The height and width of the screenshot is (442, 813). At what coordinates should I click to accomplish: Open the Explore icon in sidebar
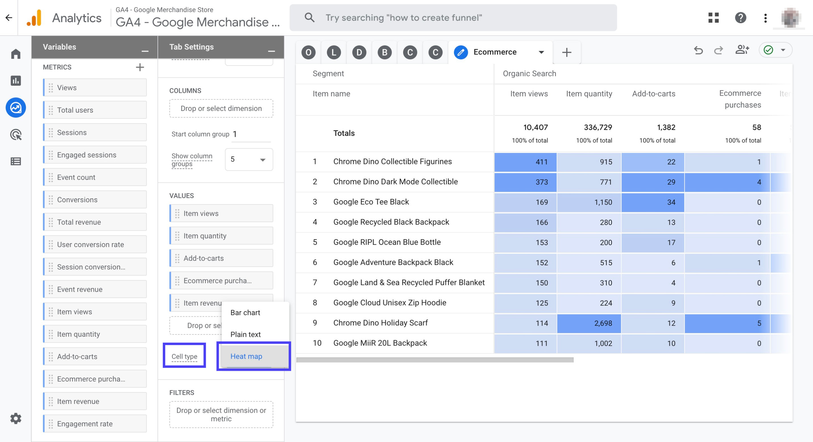coord(16,108)
